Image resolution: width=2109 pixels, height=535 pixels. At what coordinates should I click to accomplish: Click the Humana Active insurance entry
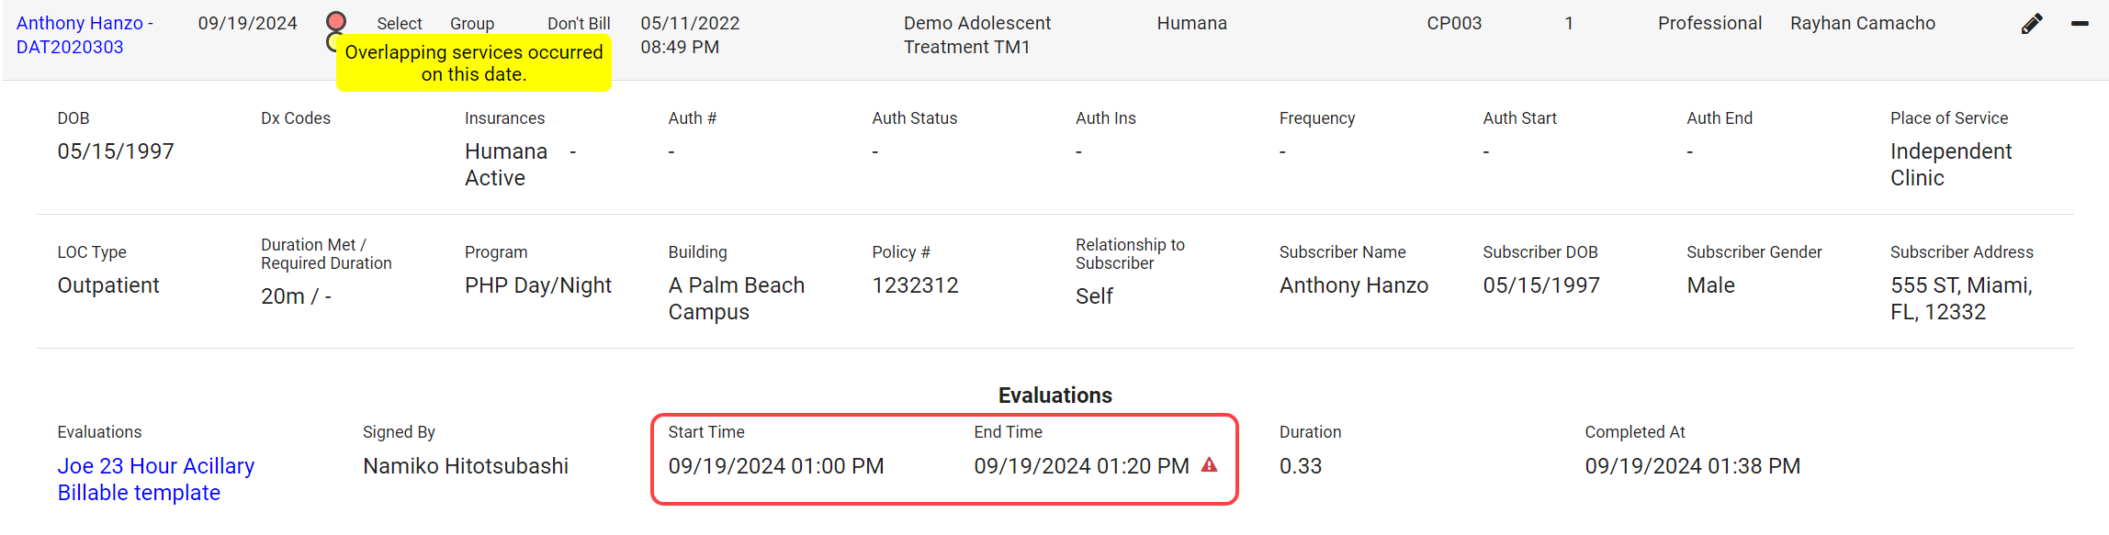506,164
